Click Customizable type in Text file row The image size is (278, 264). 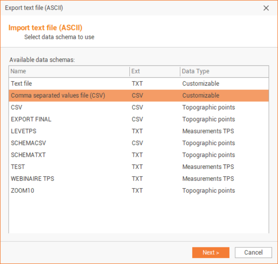[x=201, y=84]
